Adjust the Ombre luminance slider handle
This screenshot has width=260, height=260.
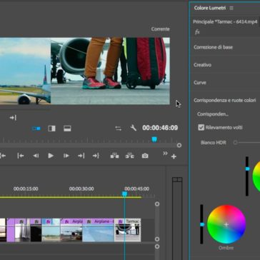tap(202, 224)
